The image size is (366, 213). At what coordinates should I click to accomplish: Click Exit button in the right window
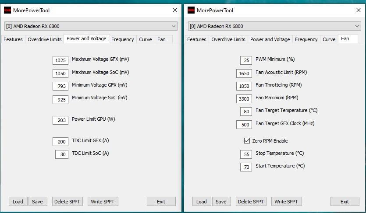(345, 202)
